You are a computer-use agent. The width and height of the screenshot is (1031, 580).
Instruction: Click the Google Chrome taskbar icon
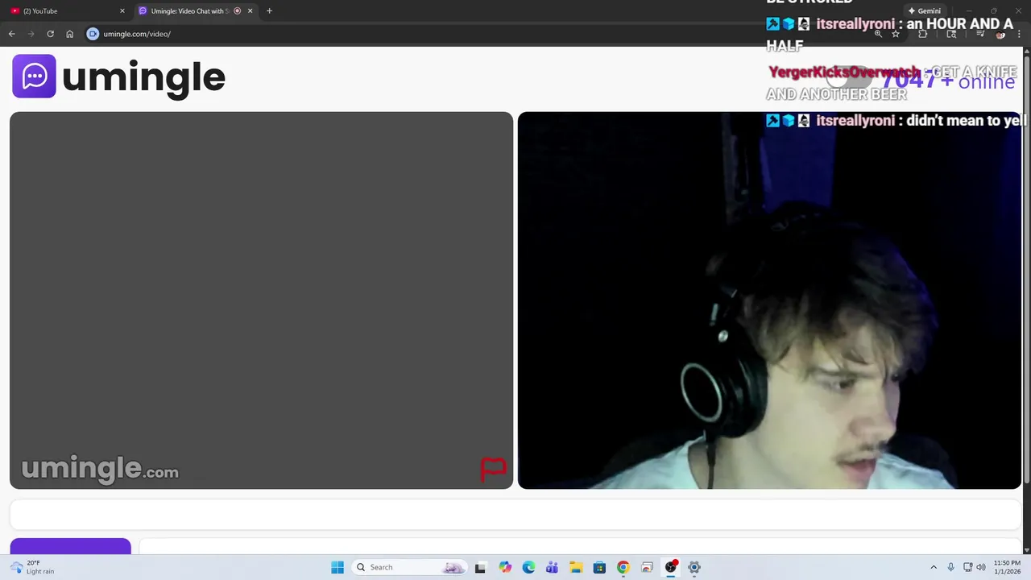(623, 567)
